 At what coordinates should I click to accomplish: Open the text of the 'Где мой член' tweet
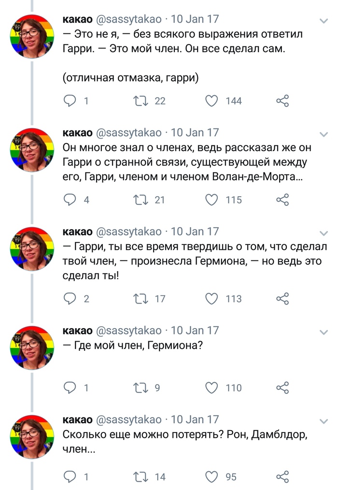132,346
